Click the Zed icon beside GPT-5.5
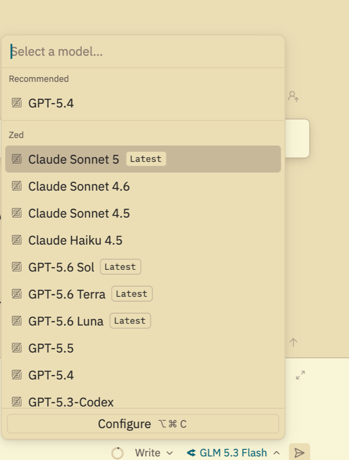 [x=17, y=348]
